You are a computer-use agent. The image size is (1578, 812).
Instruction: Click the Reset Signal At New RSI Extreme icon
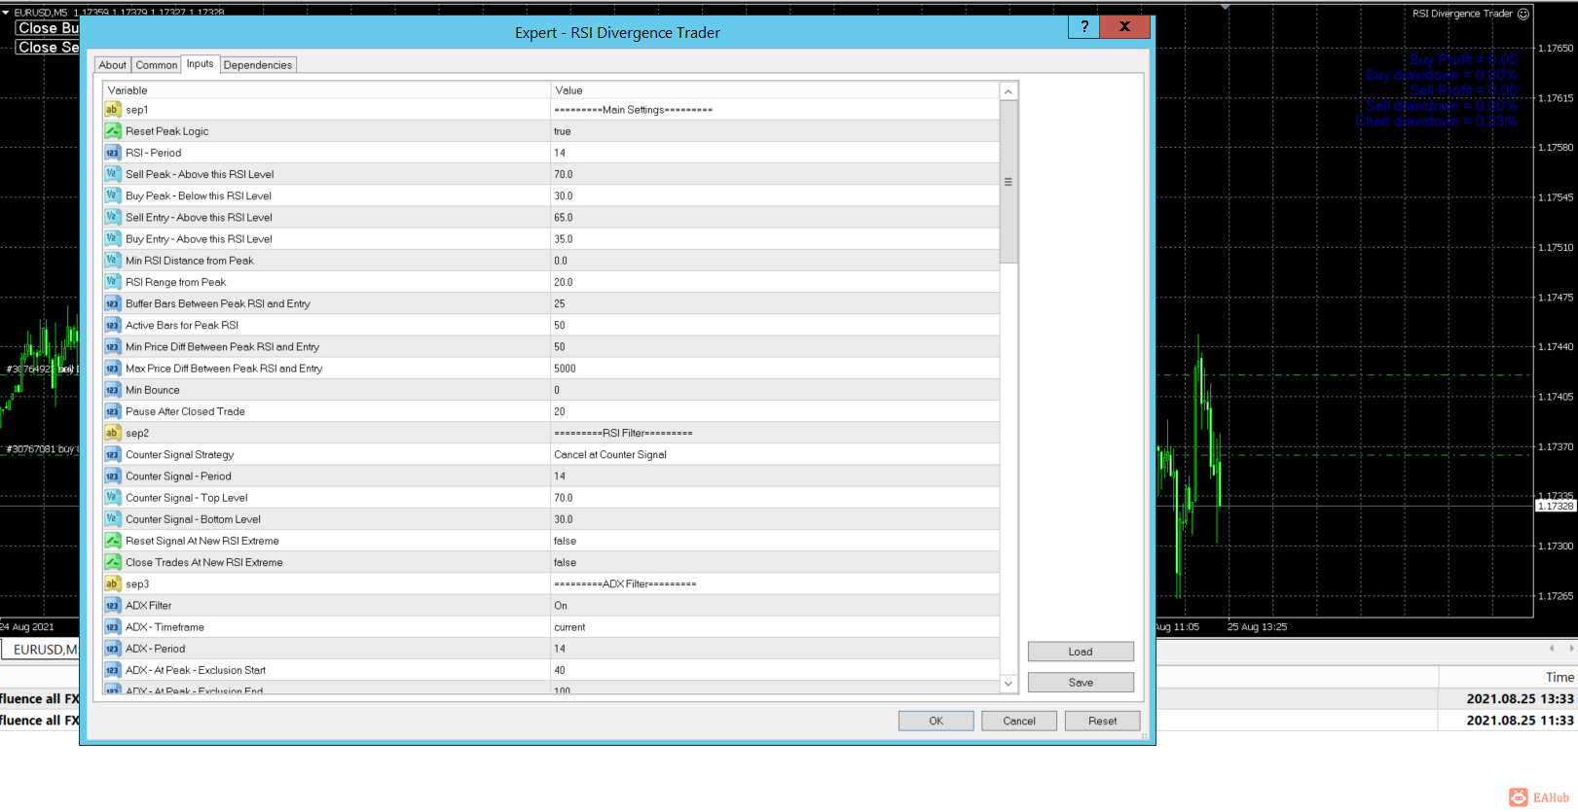(113, 541)
